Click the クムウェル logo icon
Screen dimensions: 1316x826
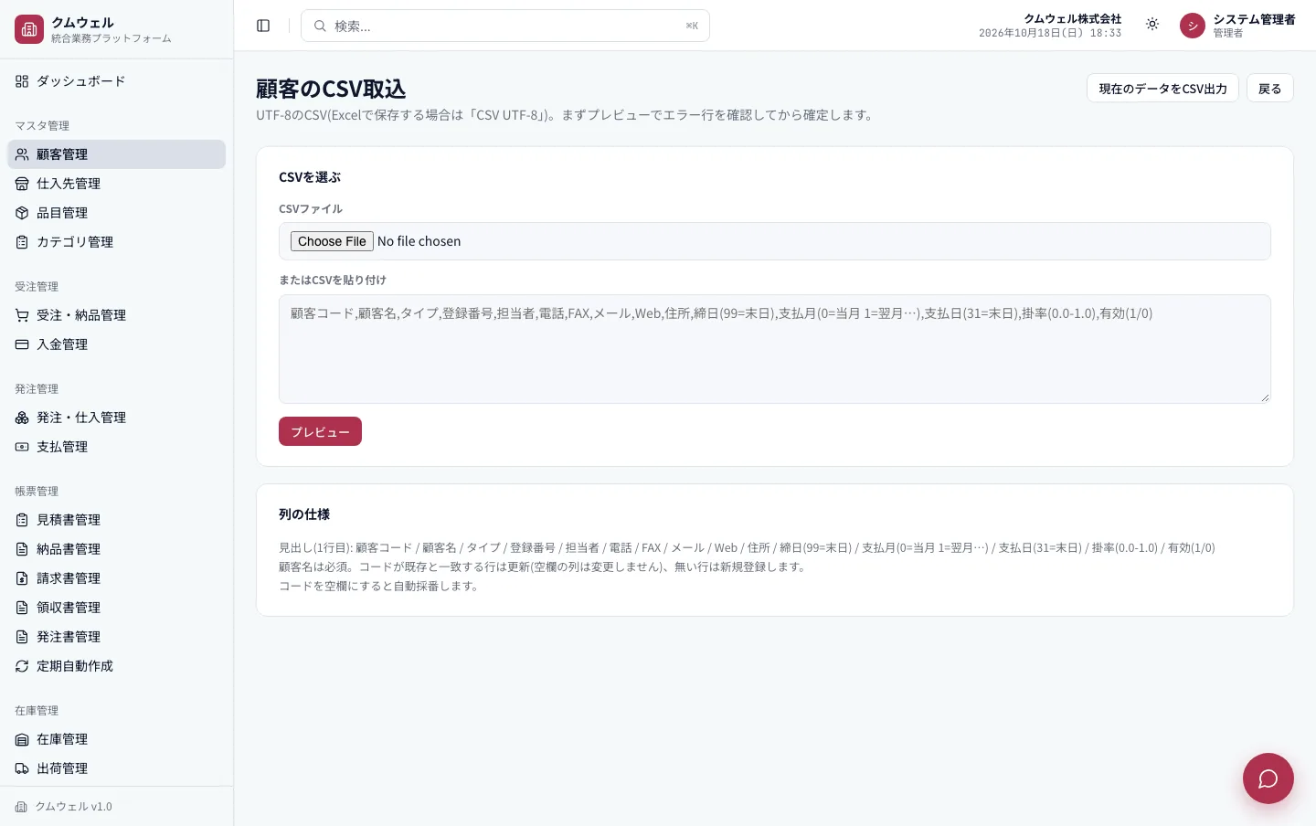pos(29,29)
